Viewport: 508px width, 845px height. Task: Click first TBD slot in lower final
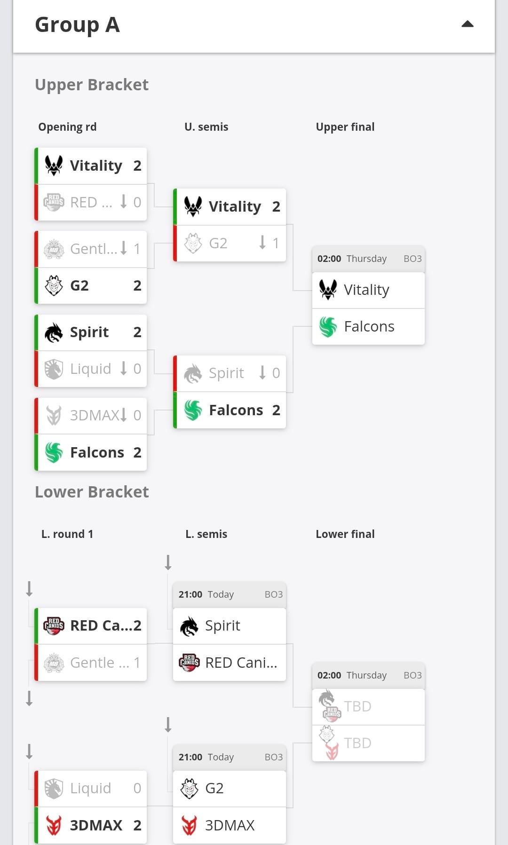[x=368, y=707]
